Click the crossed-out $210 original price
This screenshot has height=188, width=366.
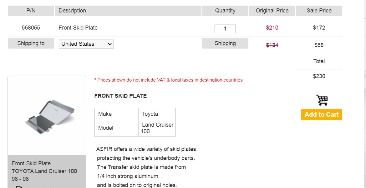272,28
